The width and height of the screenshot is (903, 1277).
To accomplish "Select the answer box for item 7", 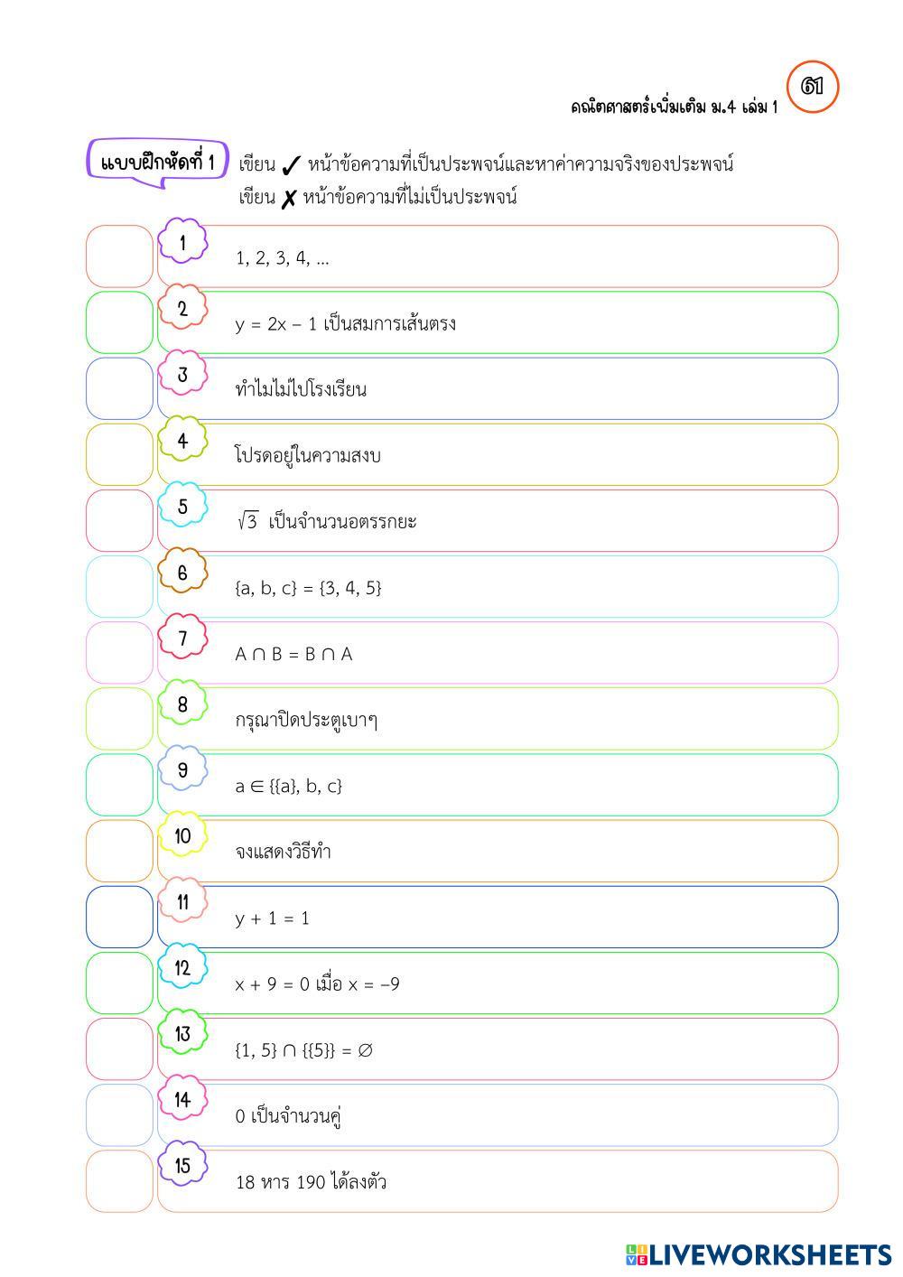I will [120, 653].
